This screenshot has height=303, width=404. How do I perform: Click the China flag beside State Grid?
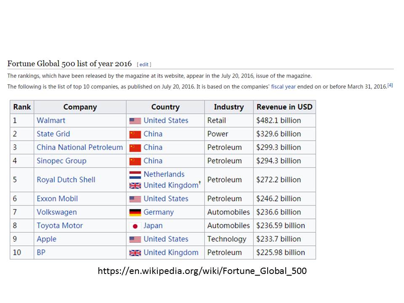(135, 134)
